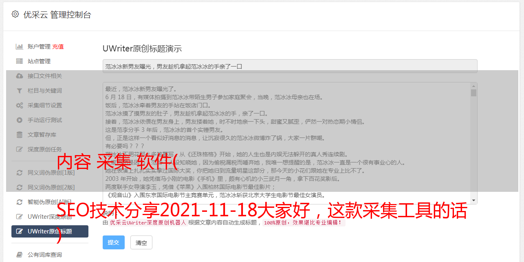Click the textarea scrollbar up arrow
This screenshot has width=524, height=262.
point(473,86)
